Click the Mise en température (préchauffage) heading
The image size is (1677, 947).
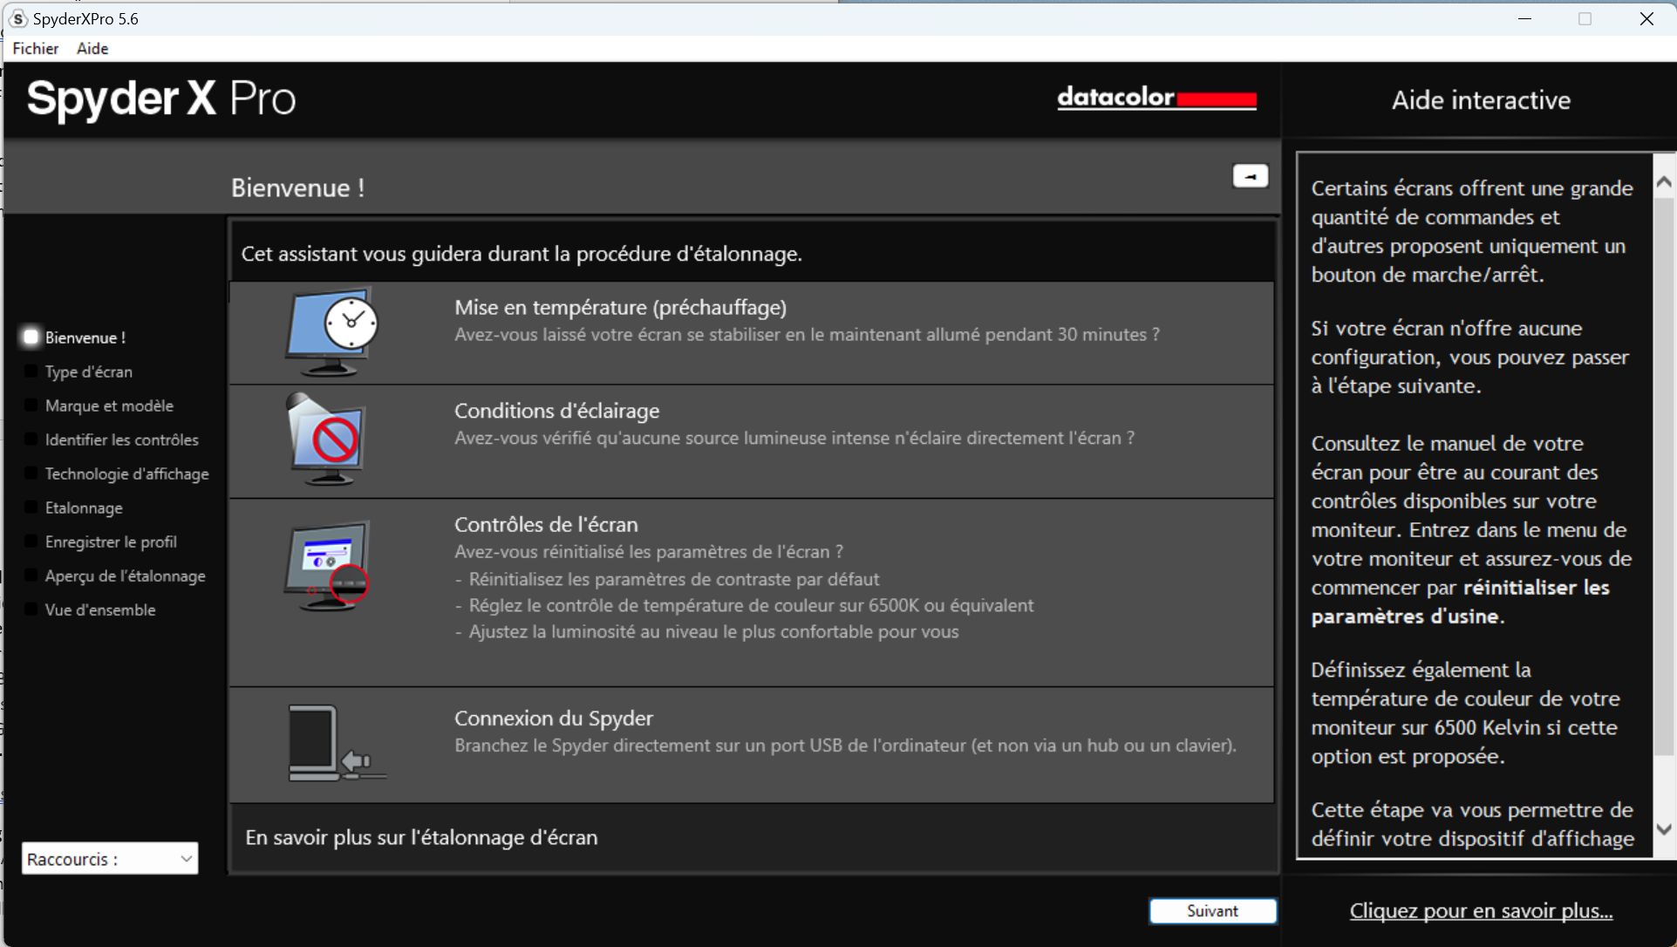[x=620, y=307]
